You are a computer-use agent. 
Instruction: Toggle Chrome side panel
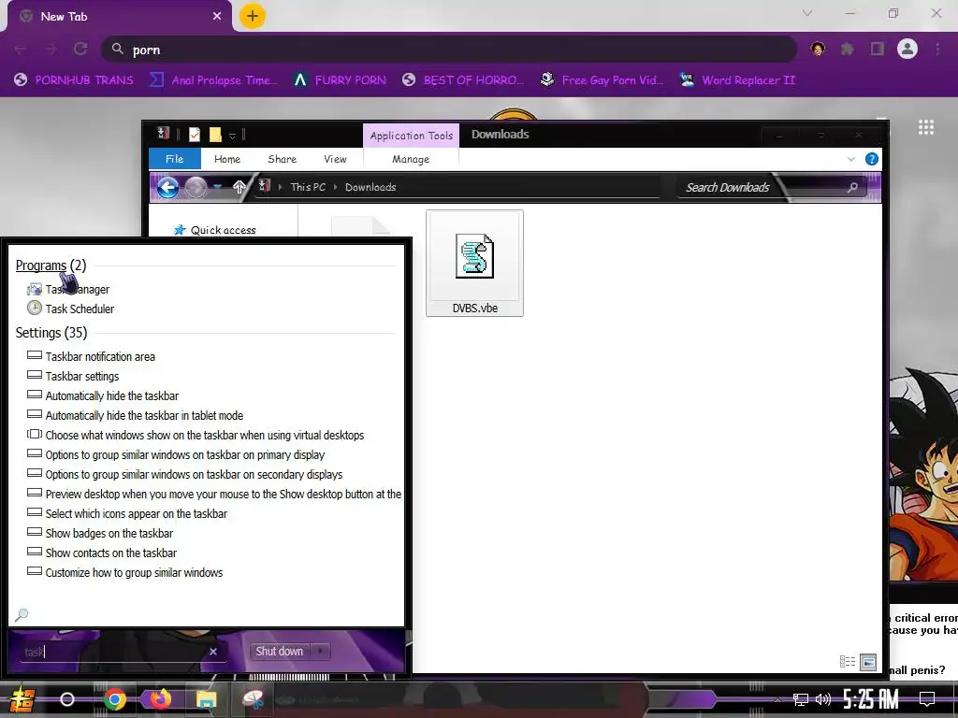[x=878, y=49]
